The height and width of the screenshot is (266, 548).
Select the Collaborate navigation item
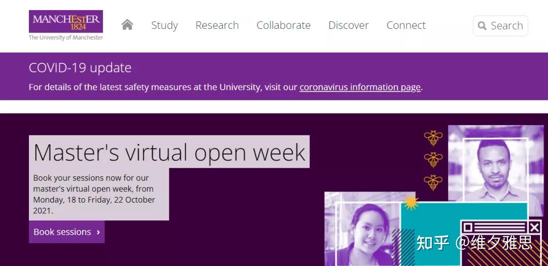pyautogui.click(x=284, y=25)
